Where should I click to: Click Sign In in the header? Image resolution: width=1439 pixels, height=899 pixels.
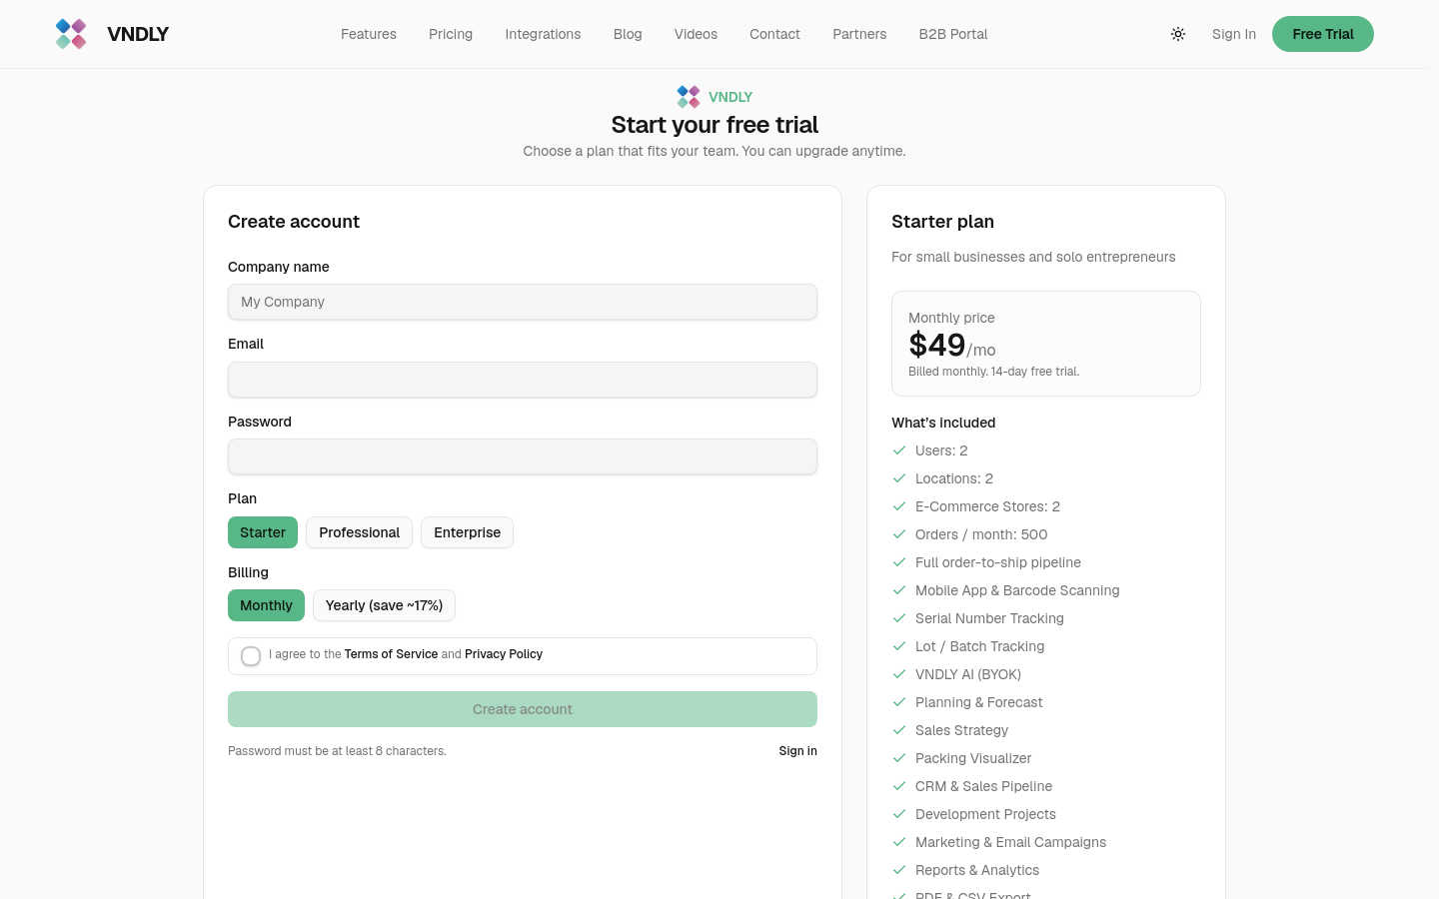[1234, 34]
